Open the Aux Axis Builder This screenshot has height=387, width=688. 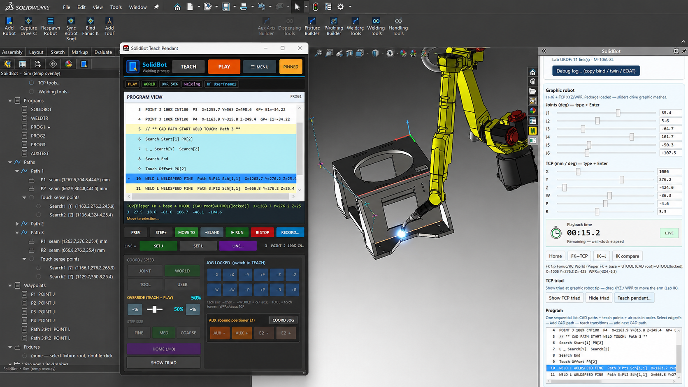click(266, 26)
